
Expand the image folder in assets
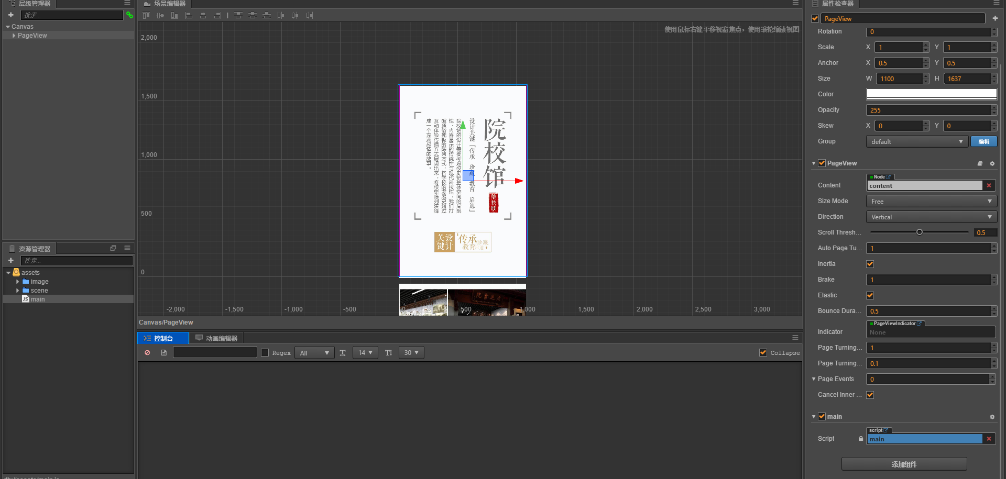[x=17, y=282]
